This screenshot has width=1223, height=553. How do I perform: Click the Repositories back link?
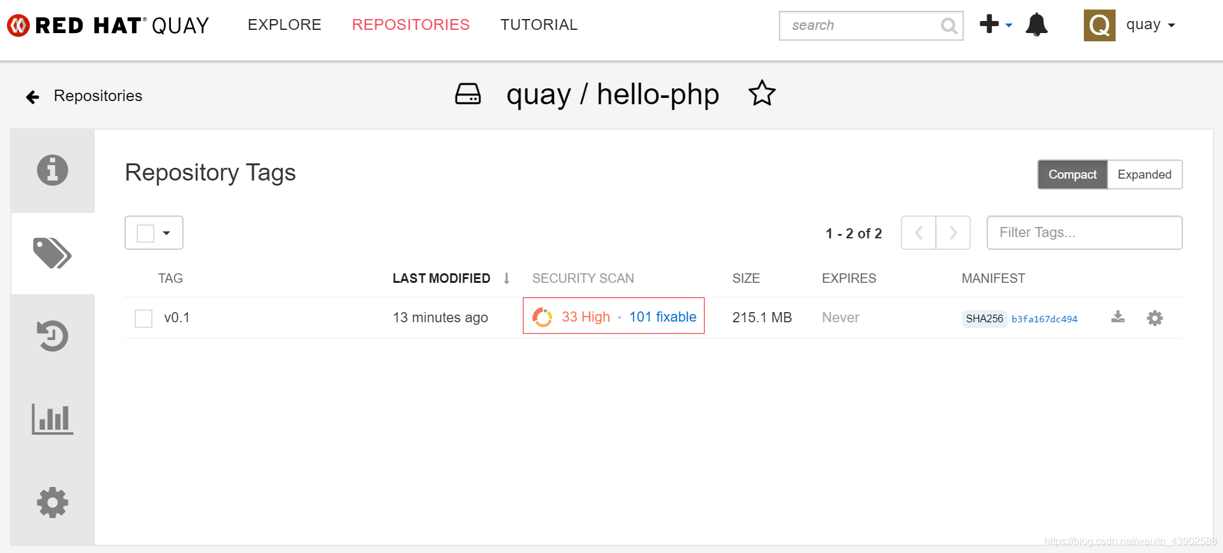pyautogui.click(x=98, y=96)
